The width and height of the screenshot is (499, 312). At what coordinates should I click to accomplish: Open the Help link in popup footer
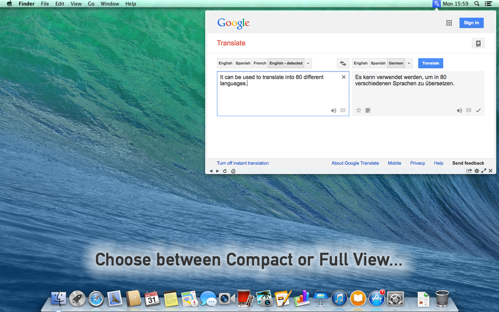point(439,163)
